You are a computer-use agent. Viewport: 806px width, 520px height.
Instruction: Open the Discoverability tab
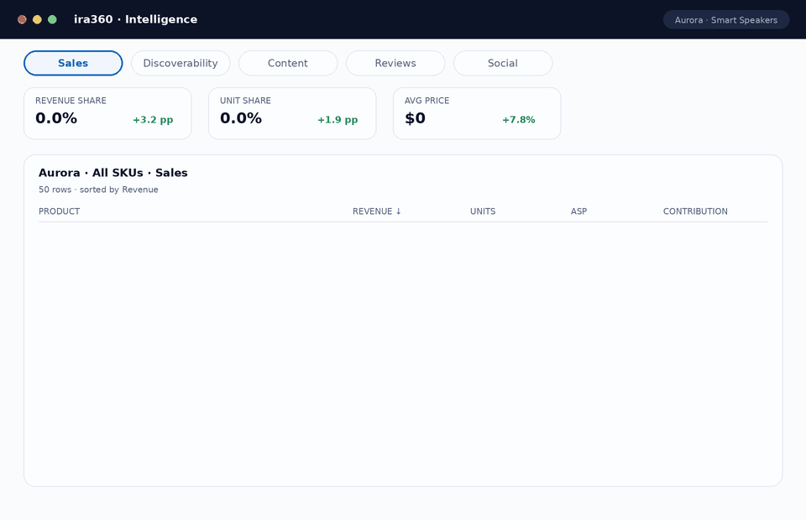(x=181, y=63)
